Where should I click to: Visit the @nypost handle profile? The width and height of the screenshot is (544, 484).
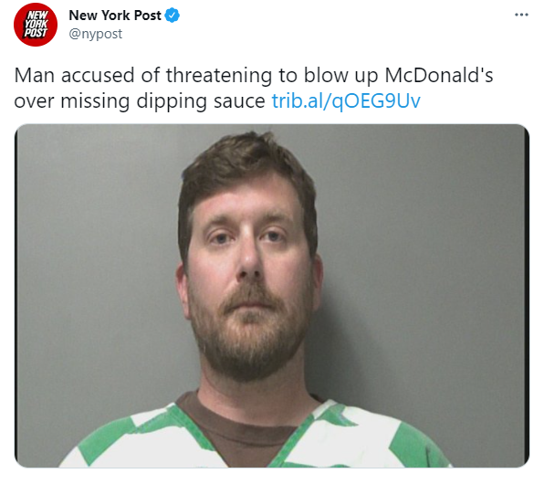click(96, 34)
